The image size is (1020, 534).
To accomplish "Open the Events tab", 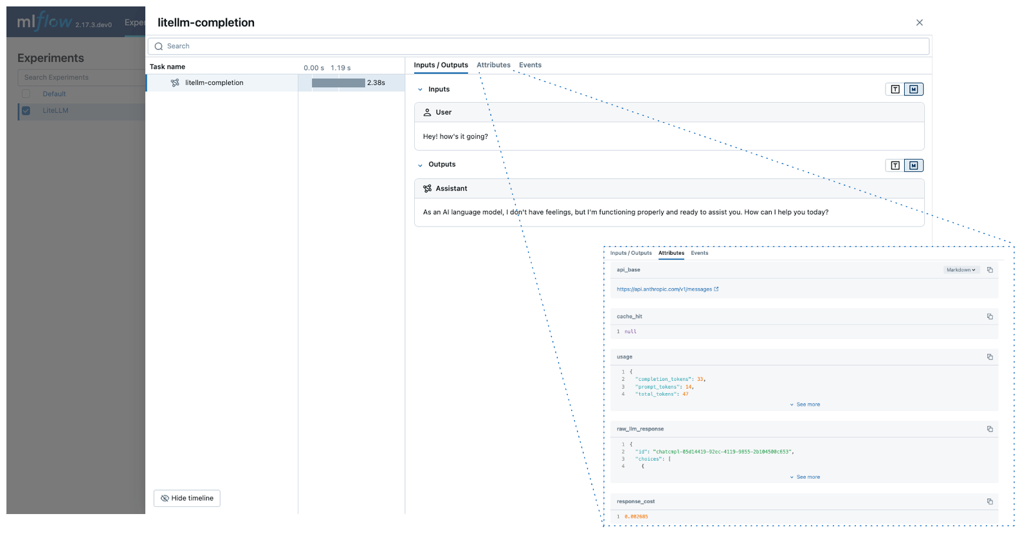I will pos(530,65).
